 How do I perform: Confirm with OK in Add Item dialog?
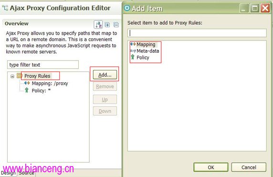(211, 167)
